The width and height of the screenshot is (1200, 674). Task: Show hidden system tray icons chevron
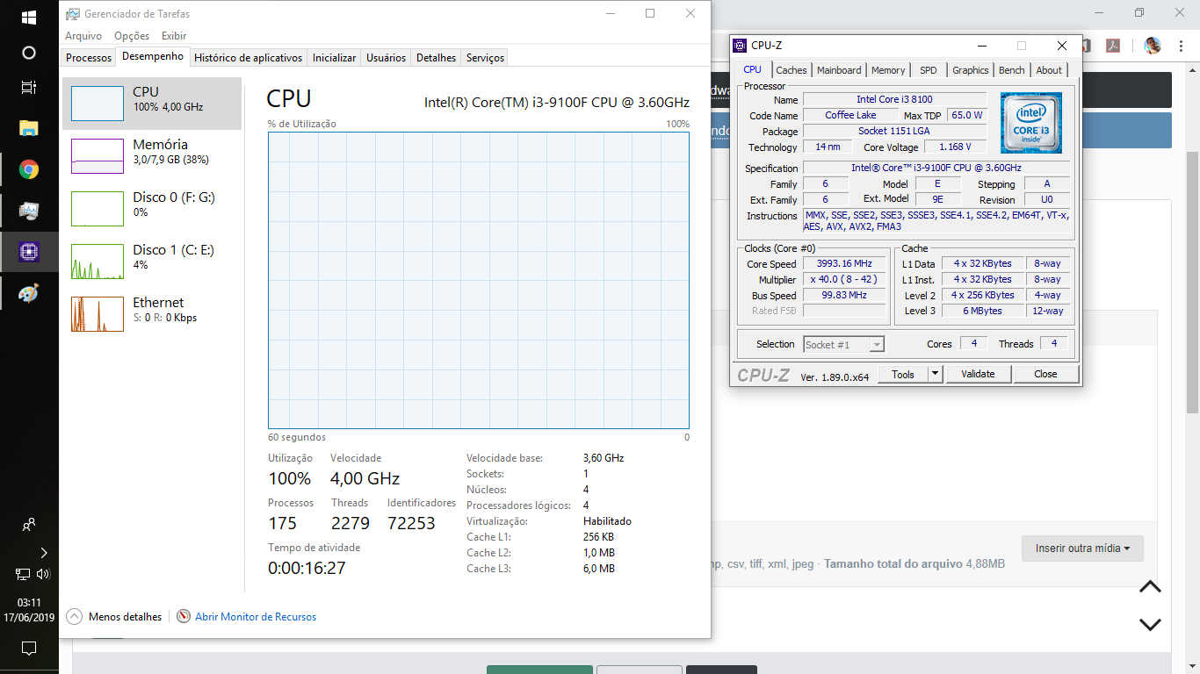tap(44, 553)
